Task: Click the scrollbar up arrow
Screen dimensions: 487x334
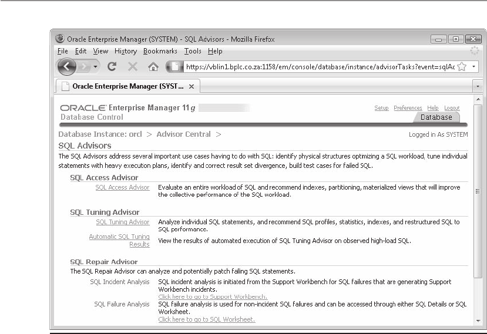Action: [x=478, y=99]
